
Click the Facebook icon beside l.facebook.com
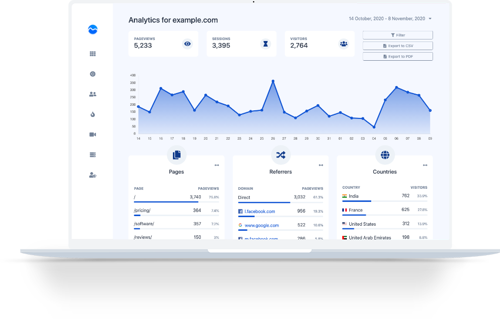click(x=240, y=212)
